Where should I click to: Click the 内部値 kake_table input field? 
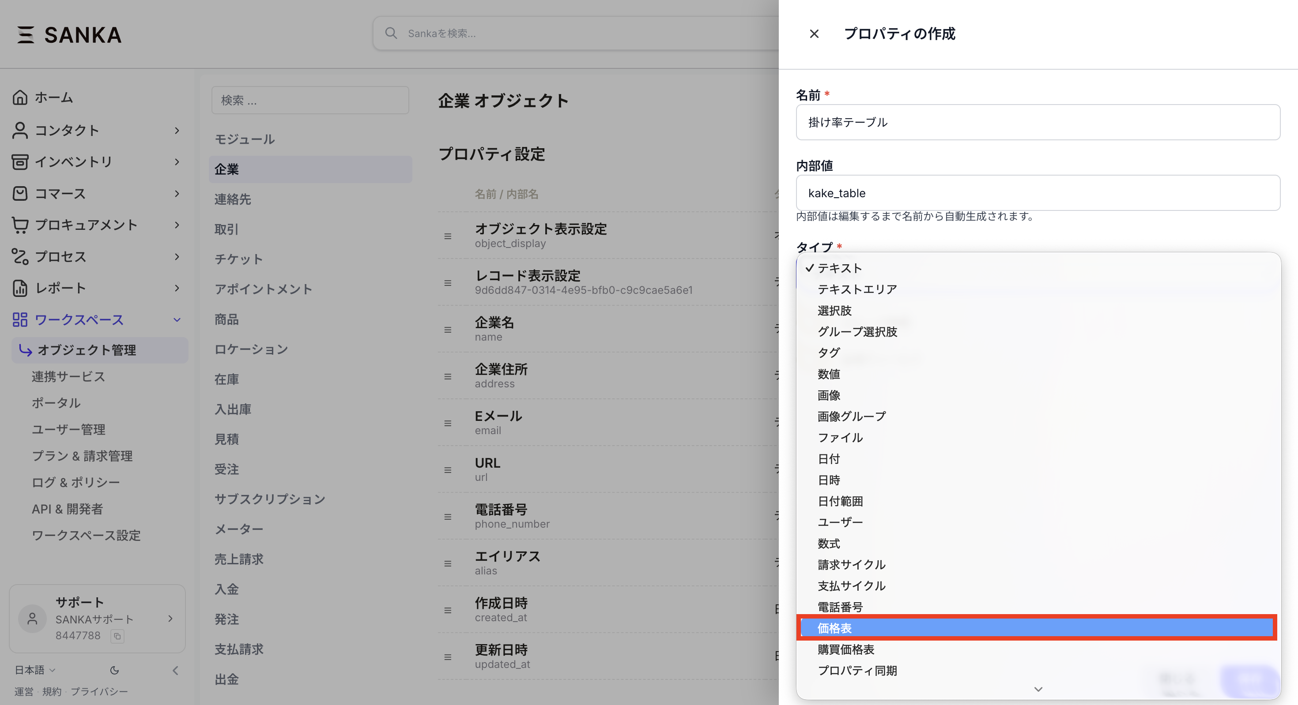(1038, 193)
